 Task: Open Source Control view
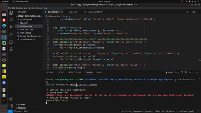(11, 27)
